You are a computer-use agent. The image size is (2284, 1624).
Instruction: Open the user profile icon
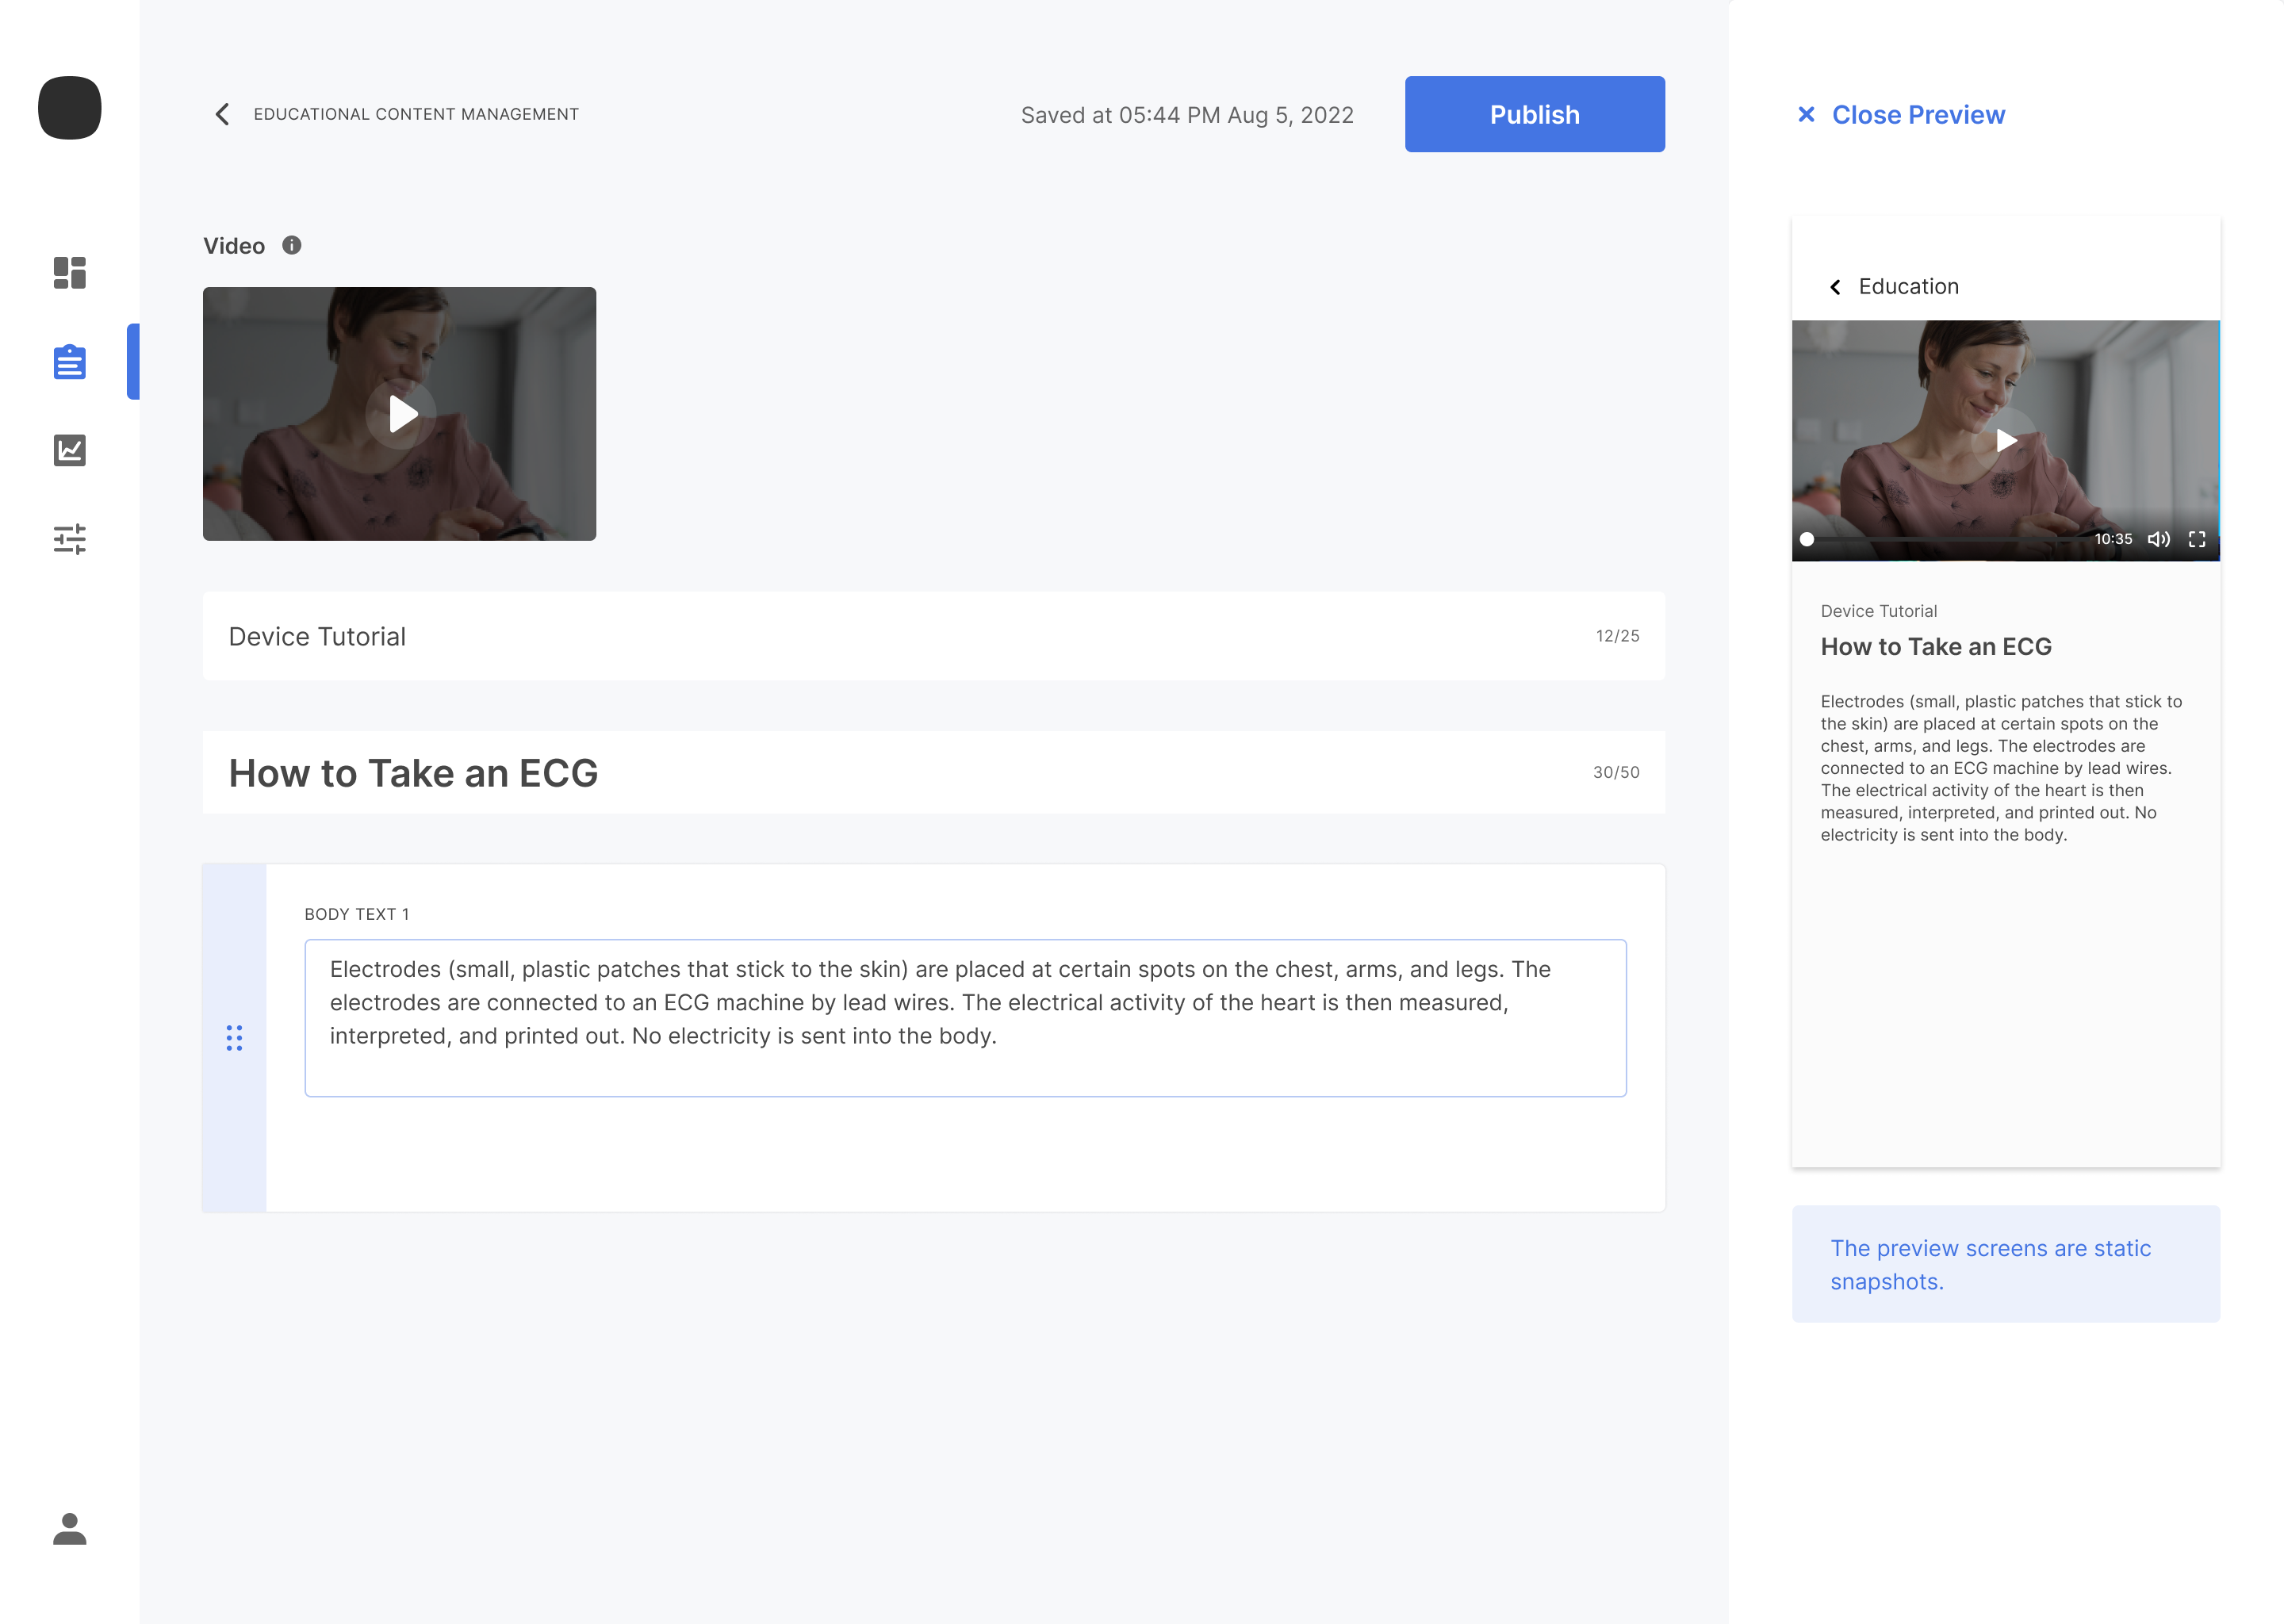coord(69,1528)
